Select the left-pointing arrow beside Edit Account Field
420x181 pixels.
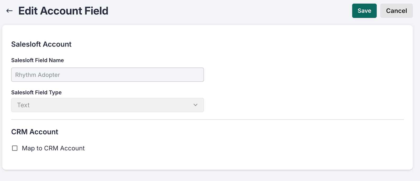(9, 11)
